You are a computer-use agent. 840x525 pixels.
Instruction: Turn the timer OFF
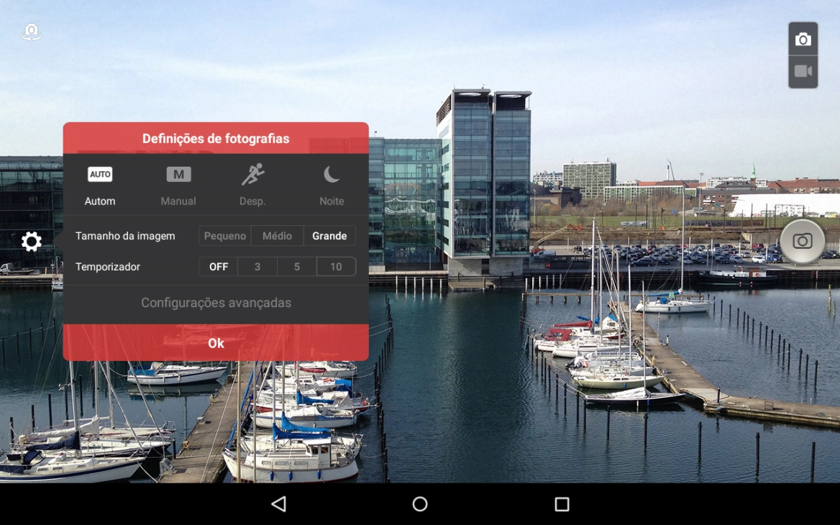(219, 267)
